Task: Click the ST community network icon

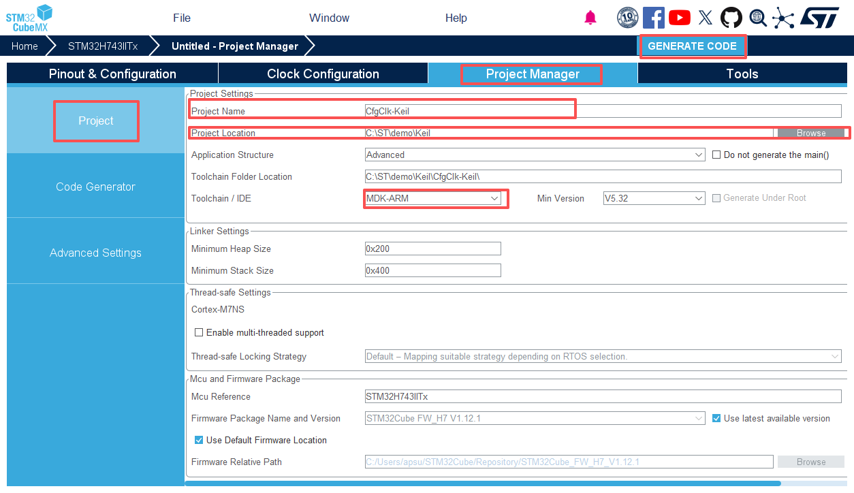Action: coord(783,18)
